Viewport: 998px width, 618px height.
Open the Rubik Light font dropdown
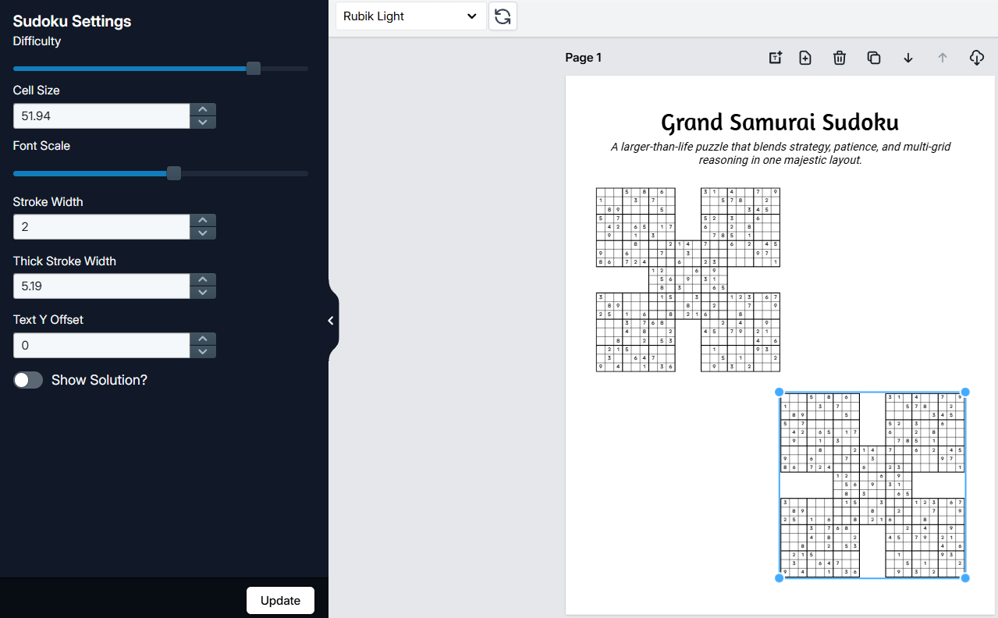[410, 16]
